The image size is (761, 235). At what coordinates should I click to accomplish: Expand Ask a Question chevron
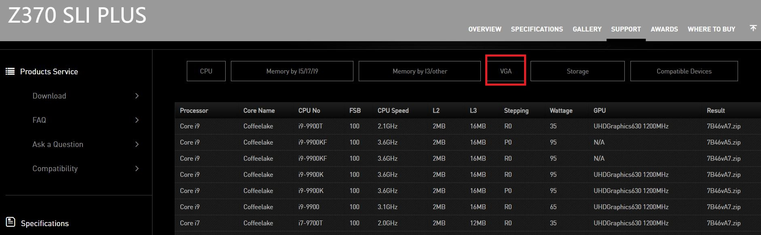[x=137, y=144]
